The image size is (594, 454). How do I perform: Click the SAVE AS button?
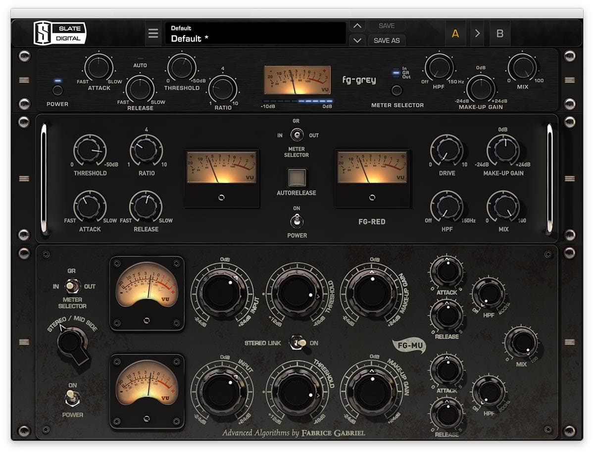point(387,41)
